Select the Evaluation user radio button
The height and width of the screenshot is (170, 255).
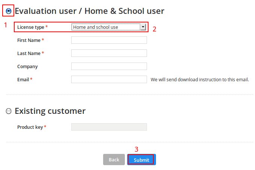tap(9, 11)
